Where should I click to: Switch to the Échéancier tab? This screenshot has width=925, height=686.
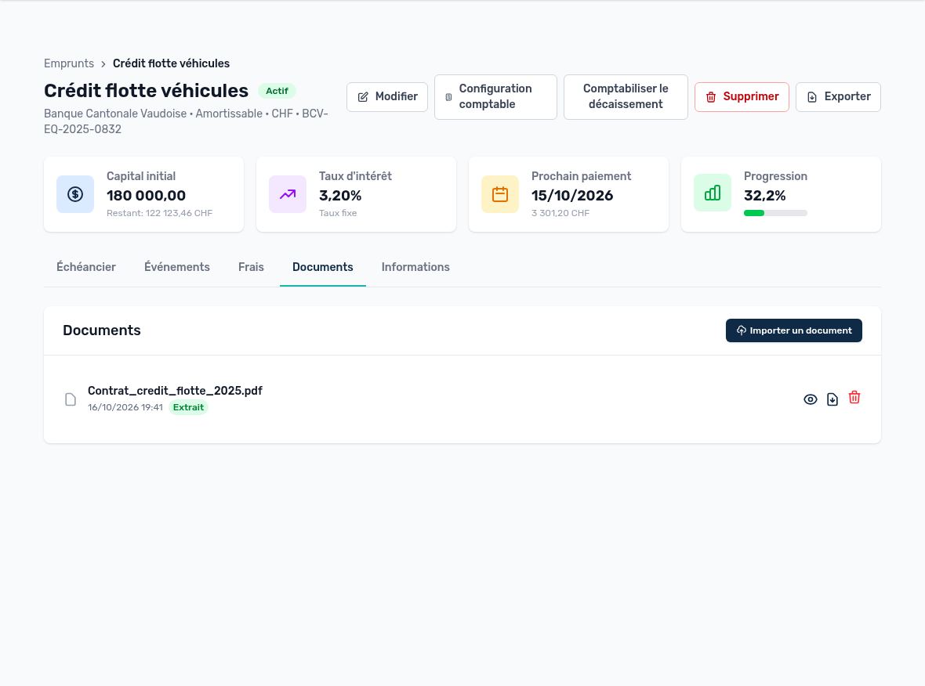pos(86,267)
